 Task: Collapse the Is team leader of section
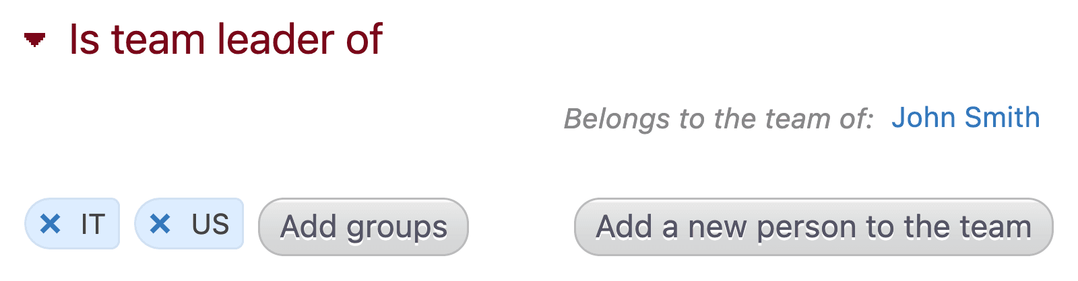[34, 40]
